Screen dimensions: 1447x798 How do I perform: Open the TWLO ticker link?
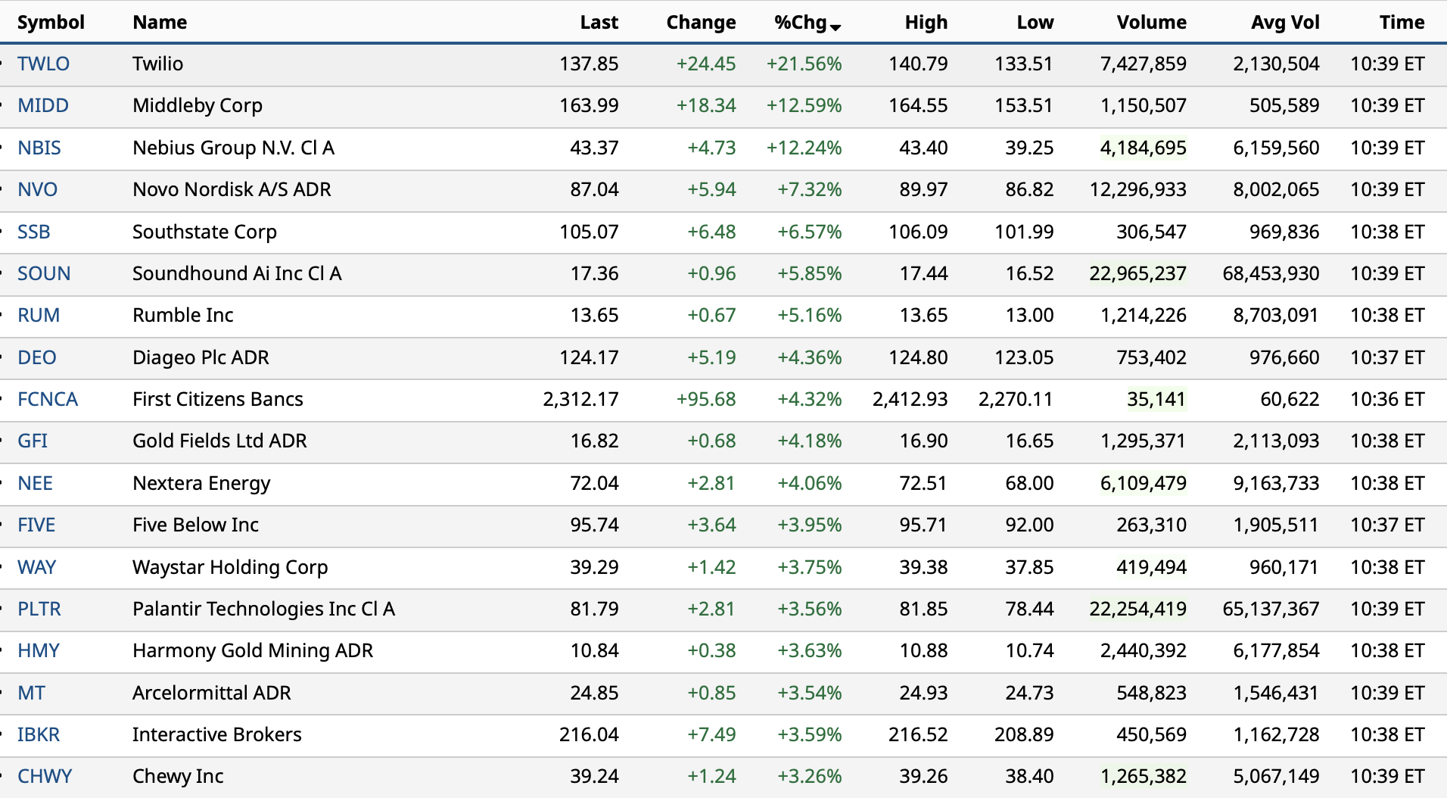[x=43, y=64]
